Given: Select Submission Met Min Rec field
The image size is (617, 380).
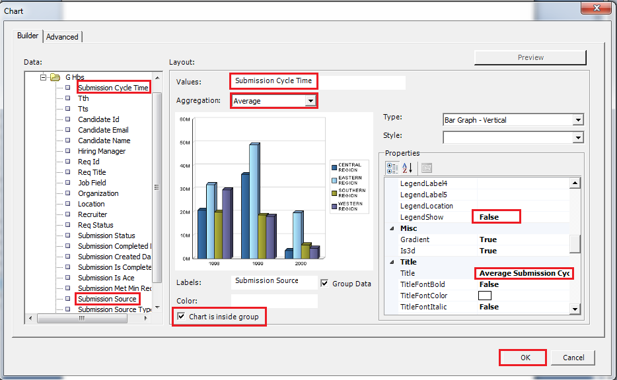Looking at the screenshot, I should pos(114,288).
